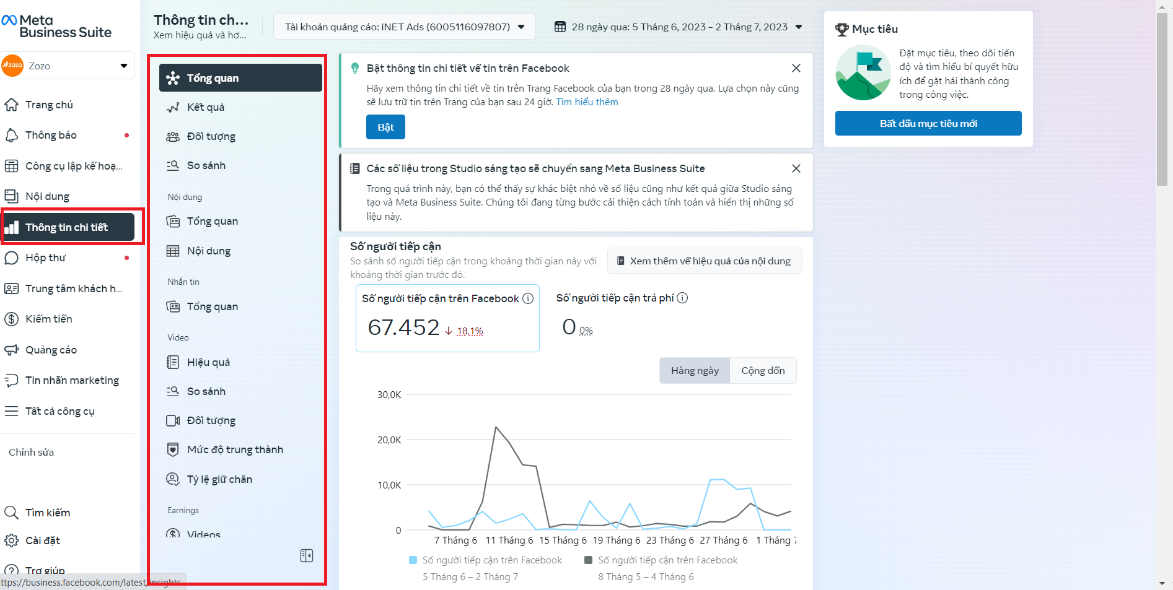
Task: Click Bắt đầu mục tiêu mới button
Action: pos(928,123)
